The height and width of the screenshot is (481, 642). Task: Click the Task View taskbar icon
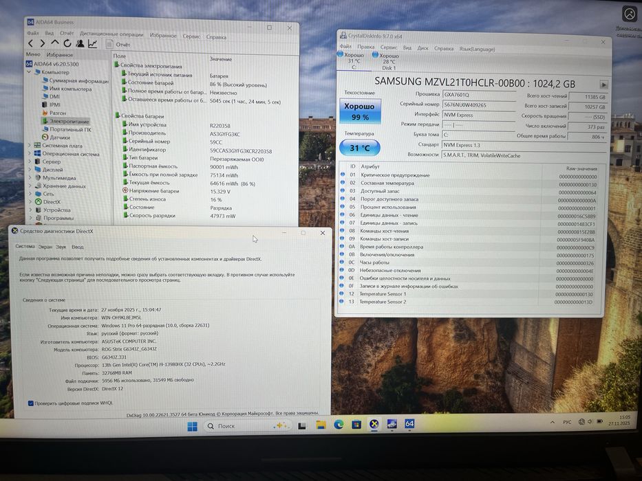click(x=302, y=426)
